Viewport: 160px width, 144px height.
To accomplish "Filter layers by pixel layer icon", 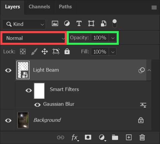I will (55, 23).
